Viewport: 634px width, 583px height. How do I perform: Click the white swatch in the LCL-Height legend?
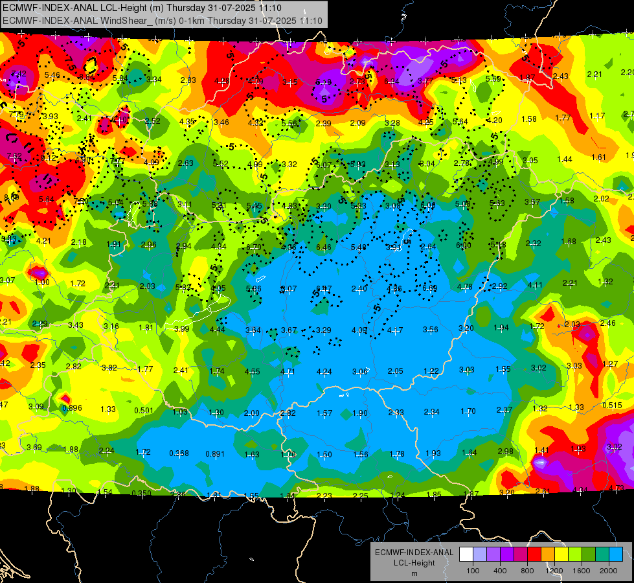tap(466, 554)
